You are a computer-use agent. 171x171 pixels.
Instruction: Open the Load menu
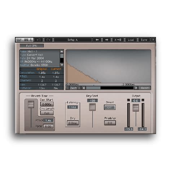pos(131,40)
